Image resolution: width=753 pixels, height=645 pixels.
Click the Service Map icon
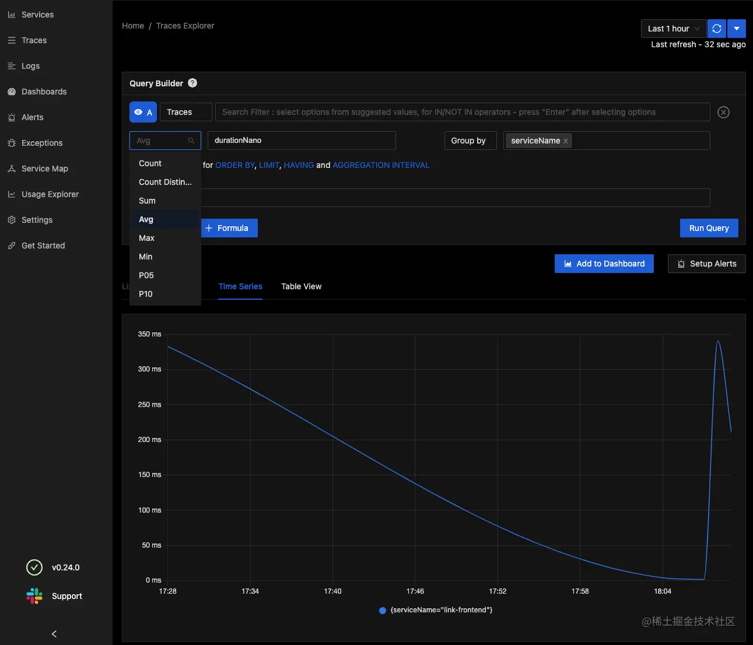tap(12, 169)
